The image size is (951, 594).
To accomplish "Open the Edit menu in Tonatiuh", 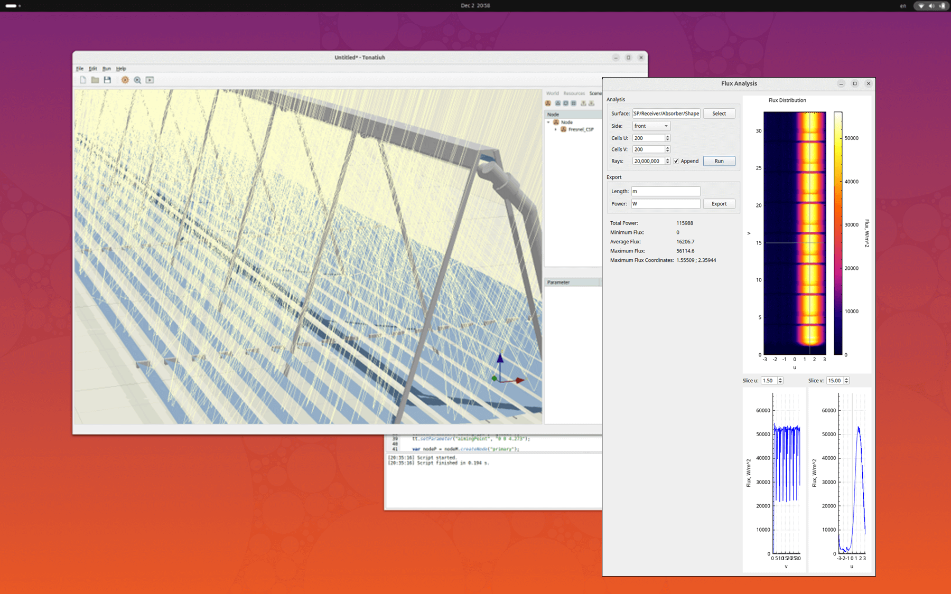I will [93, 69].
